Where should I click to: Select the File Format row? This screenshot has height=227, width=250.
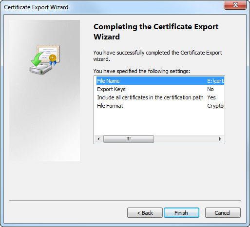(160, 106)
